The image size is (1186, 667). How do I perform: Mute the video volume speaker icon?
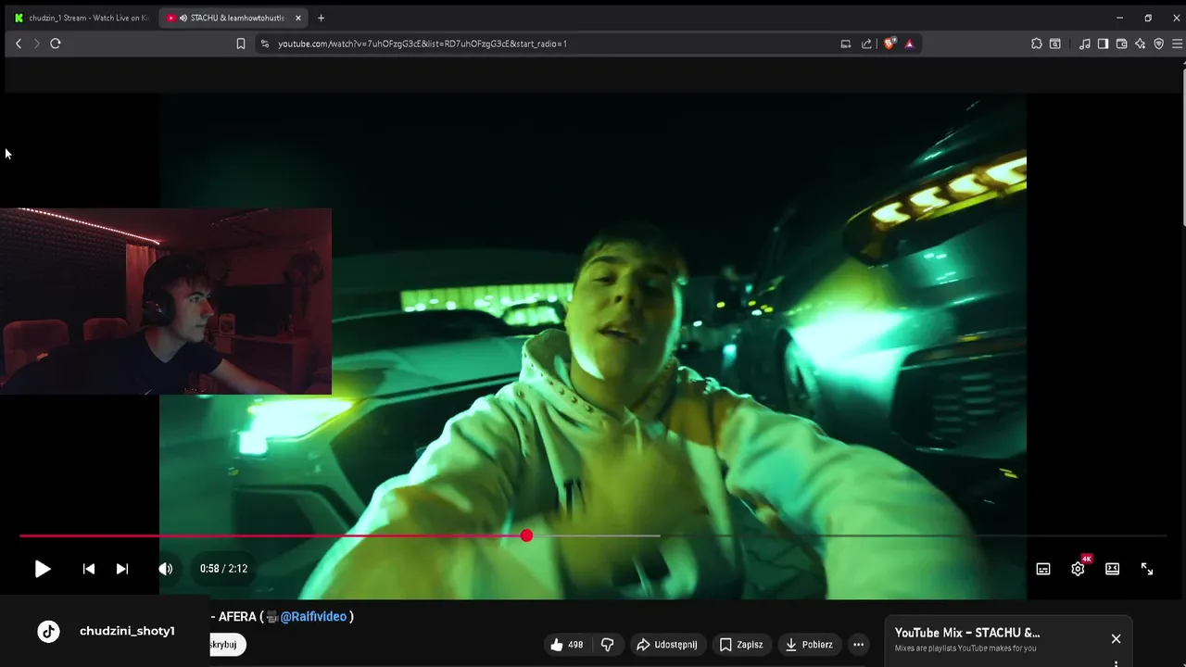click(x=166, y=569)
